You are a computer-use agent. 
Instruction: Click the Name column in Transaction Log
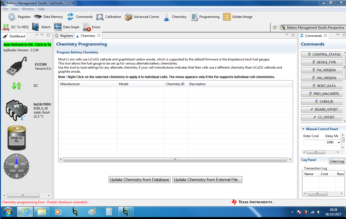click(311, 174)
